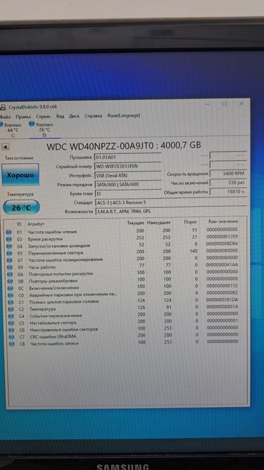
Task: Open the Справка menu
Action: (x=93, y=115)
